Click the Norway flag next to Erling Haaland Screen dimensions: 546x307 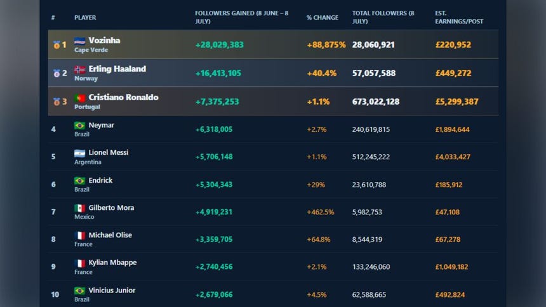click(80, 69)
